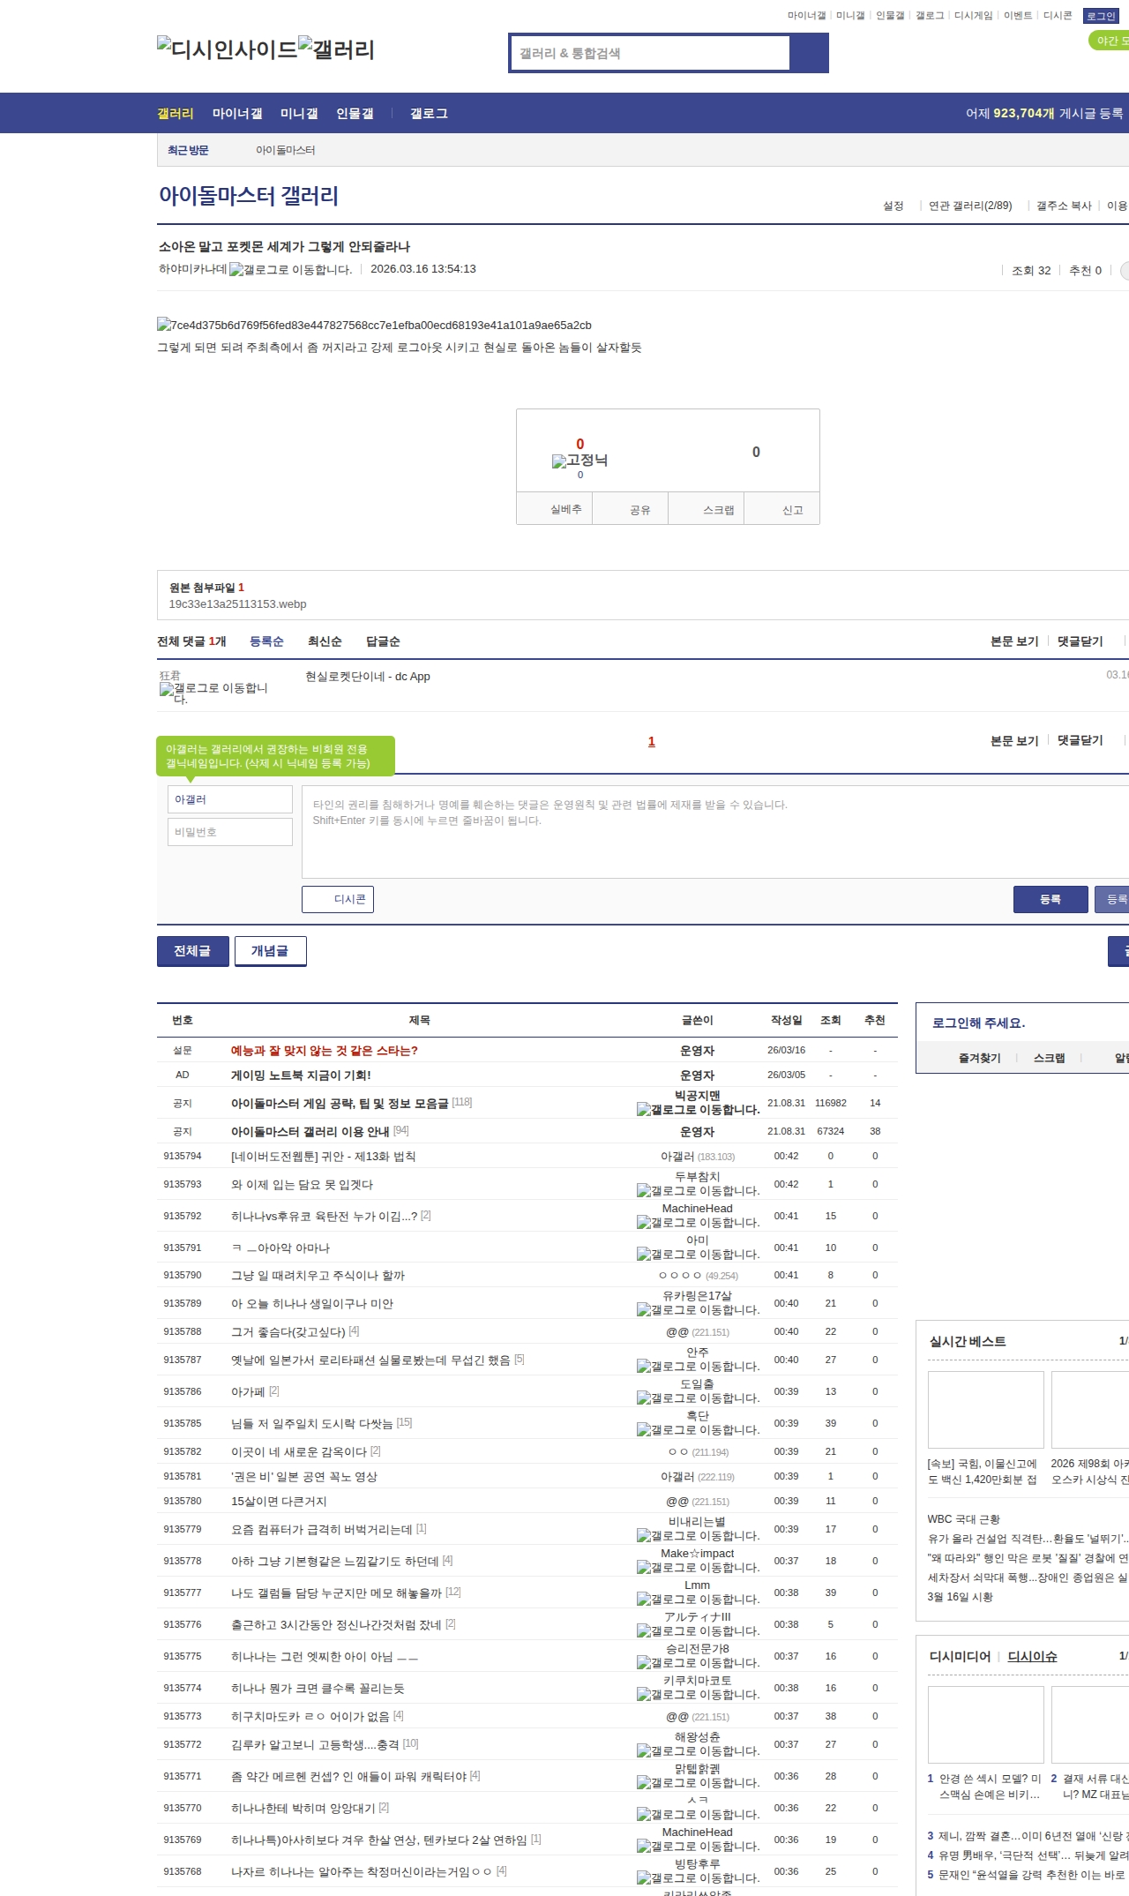Open the gallog icon next to author 하야미카나데

(x=290, y=270)
